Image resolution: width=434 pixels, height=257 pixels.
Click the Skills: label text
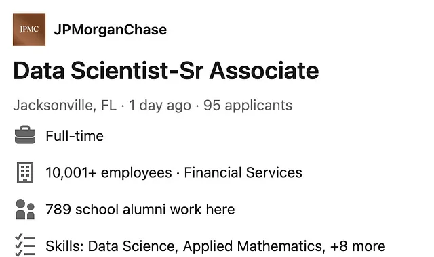[65, 246]
